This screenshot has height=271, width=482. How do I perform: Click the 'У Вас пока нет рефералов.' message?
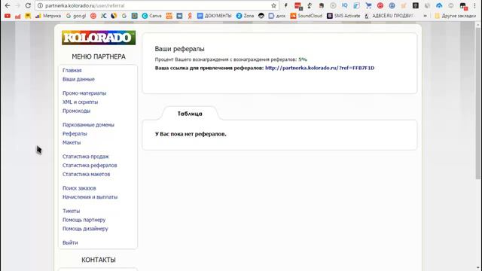191,134
